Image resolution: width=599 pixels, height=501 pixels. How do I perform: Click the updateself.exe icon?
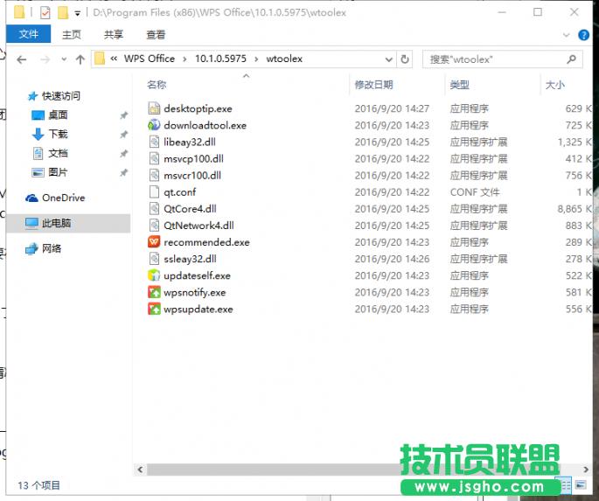pyautogui.click(x=154, y=275)
